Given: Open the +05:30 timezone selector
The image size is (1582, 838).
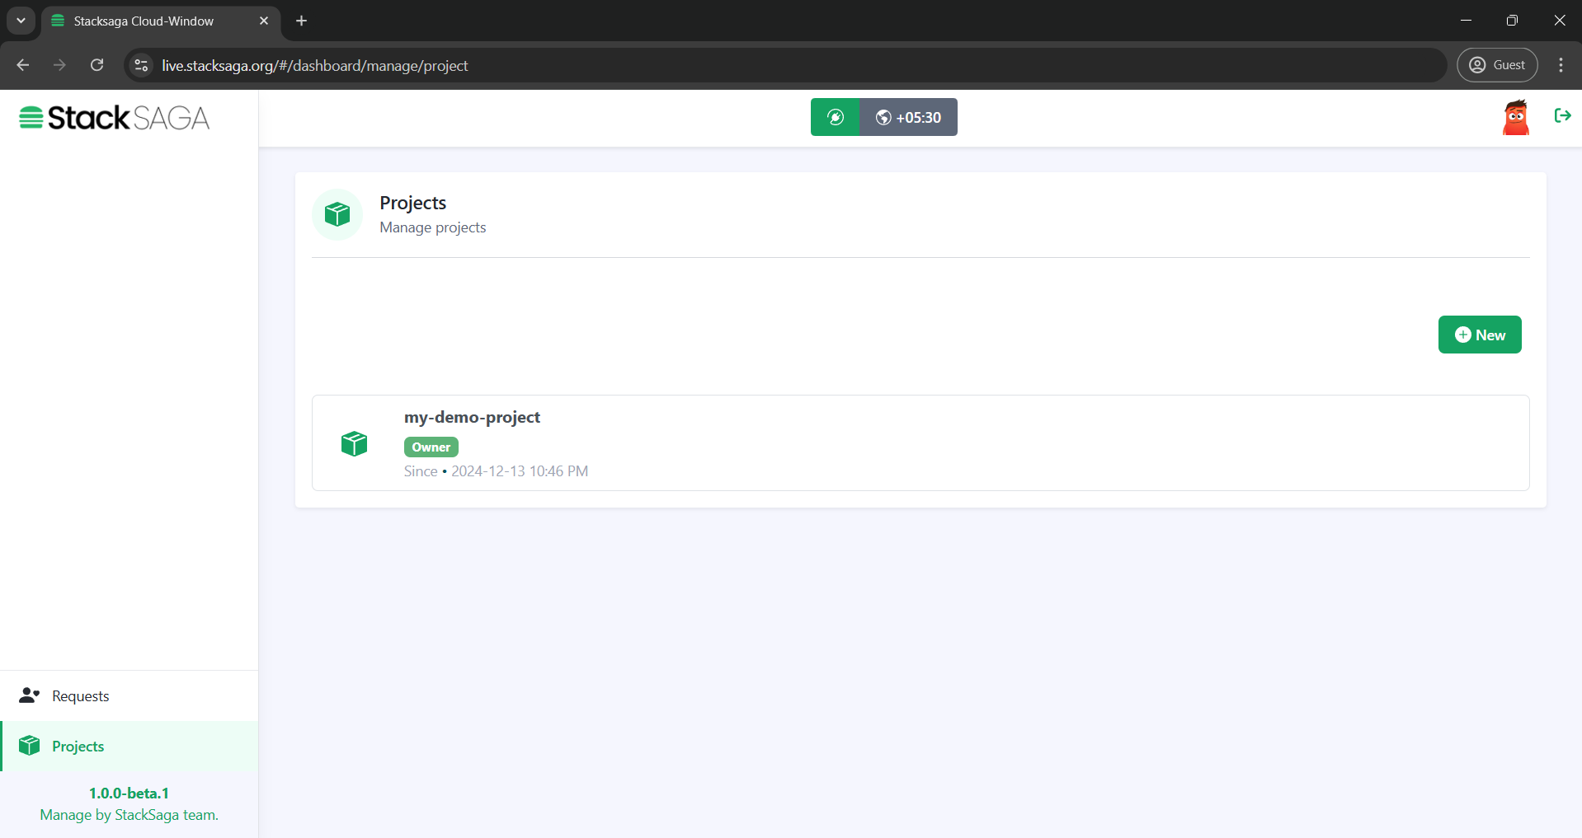Looking at the screenshot, I should [908, 117].
